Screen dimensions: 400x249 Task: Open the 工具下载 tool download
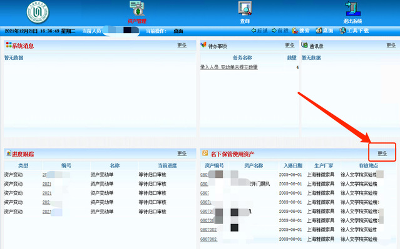(354, 31)
